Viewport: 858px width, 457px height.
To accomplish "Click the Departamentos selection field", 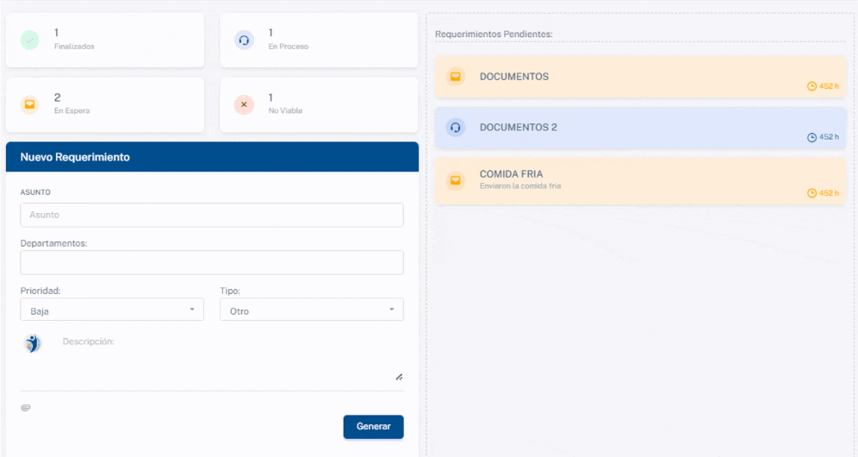I will (x=212, y=263).
